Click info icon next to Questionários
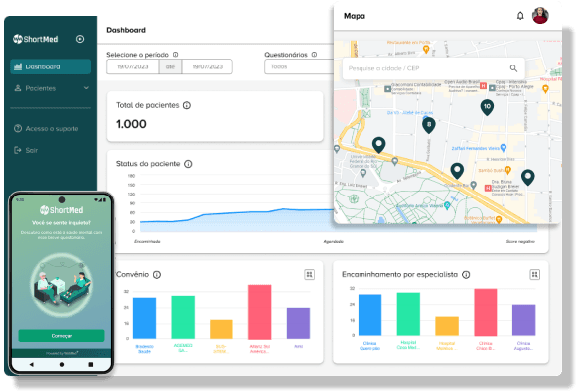Screen dimensions: 577x392 [314, 55]
